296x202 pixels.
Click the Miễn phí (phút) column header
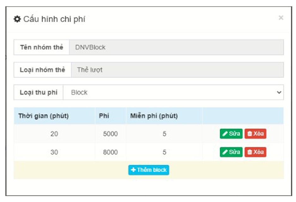154,116
